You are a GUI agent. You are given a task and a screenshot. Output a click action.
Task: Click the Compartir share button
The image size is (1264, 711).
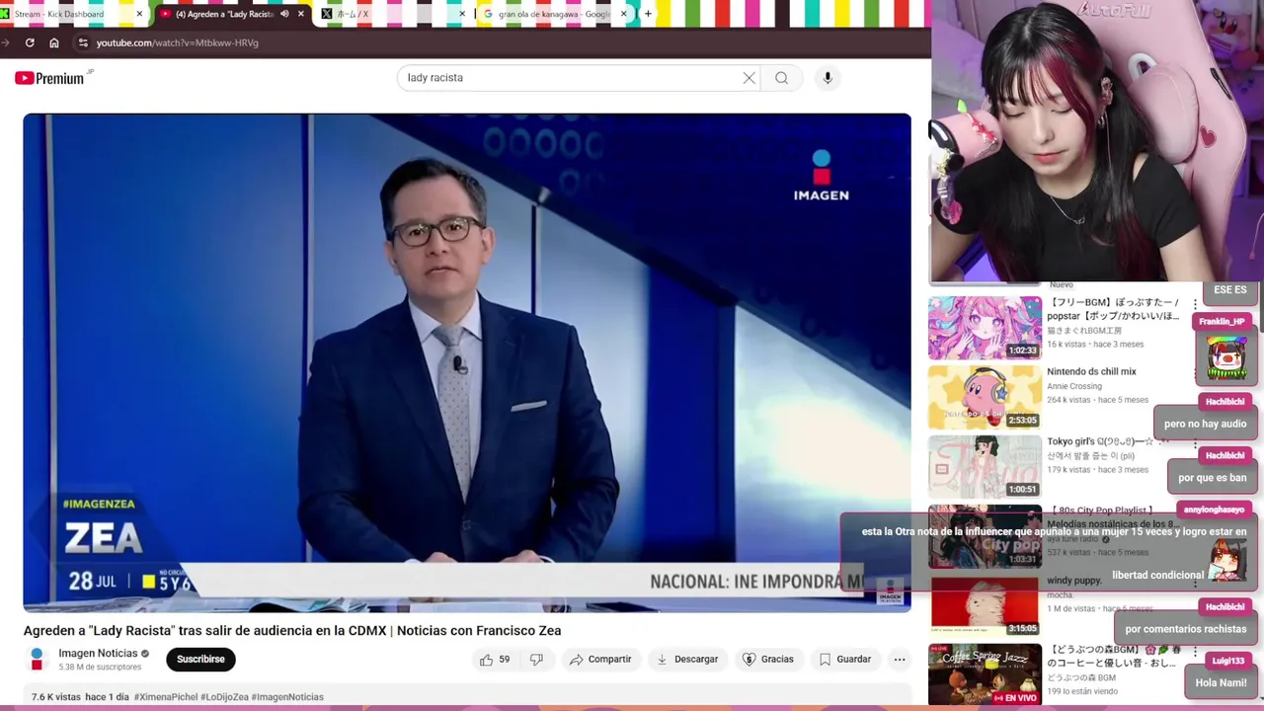[x=600, y=659]
